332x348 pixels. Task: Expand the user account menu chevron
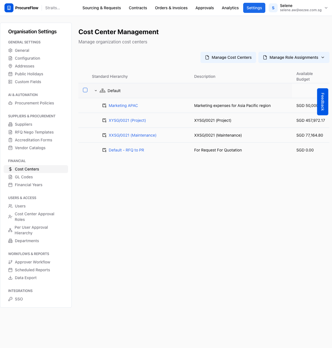click(326, 8)
